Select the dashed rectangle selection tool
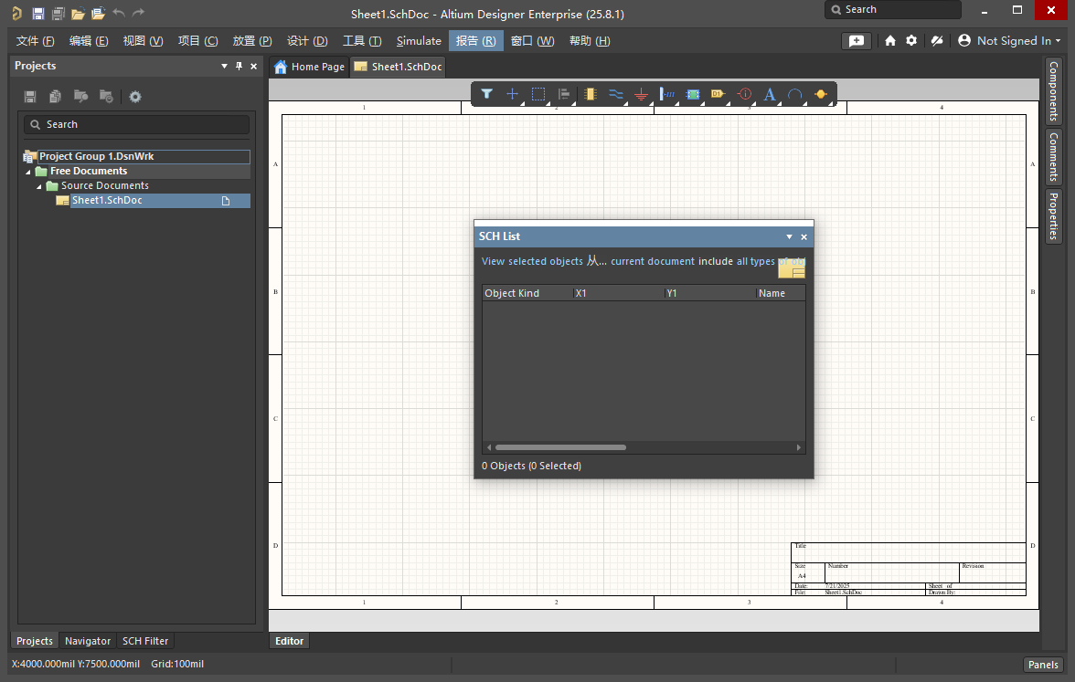 538,94
